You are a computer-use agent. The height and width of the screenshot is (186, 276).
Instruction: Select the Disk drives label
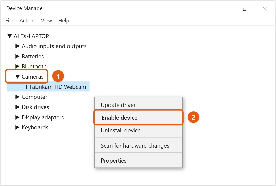pyautogui.click(x=35, y=107)
